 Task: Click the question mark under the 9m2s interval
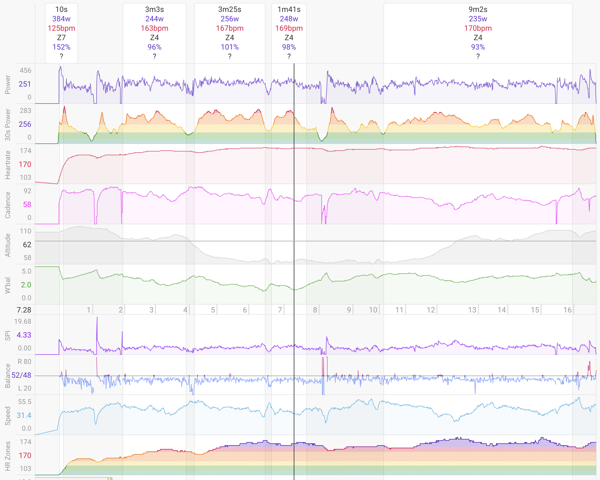pyautogui.click(x=478, y=56)
